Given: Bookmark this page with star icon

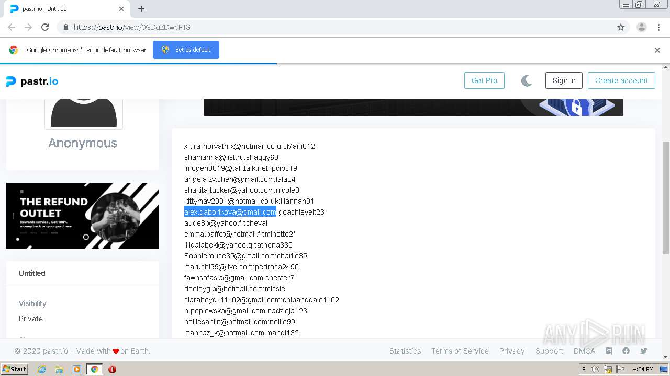Looking at the screenshot, I should (x=621, y=27).
